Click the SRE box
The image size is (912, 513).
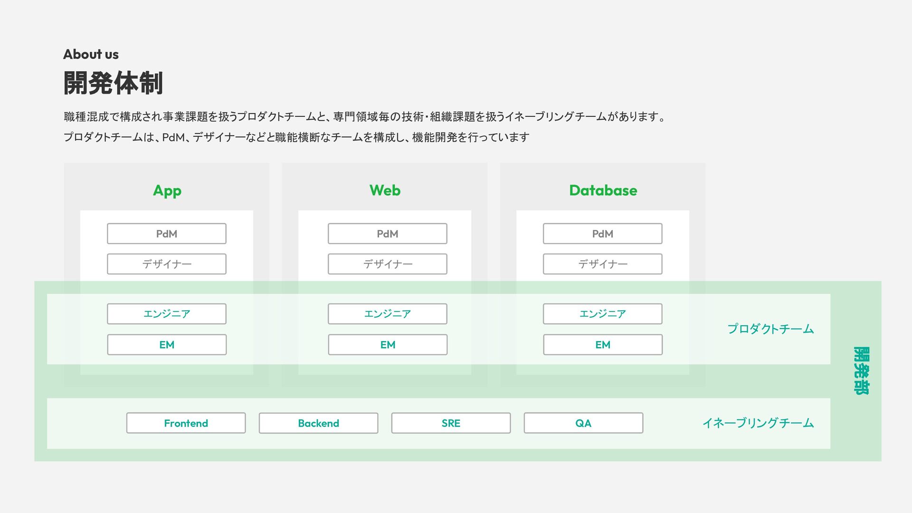point(451,423)
